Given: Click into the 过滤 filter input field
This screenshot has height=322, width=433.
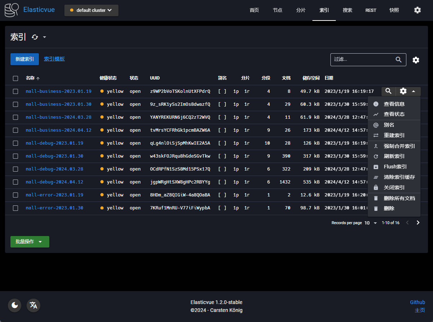Looking at the screenshot, I should point(362,60).
